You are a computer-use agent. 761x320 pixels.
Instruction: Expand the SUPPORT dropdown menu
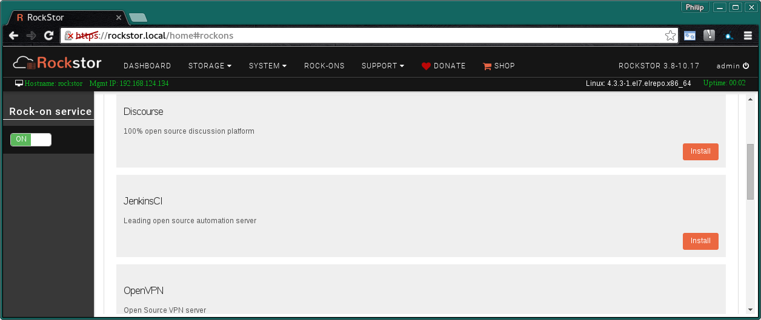[x=383, y=66]
